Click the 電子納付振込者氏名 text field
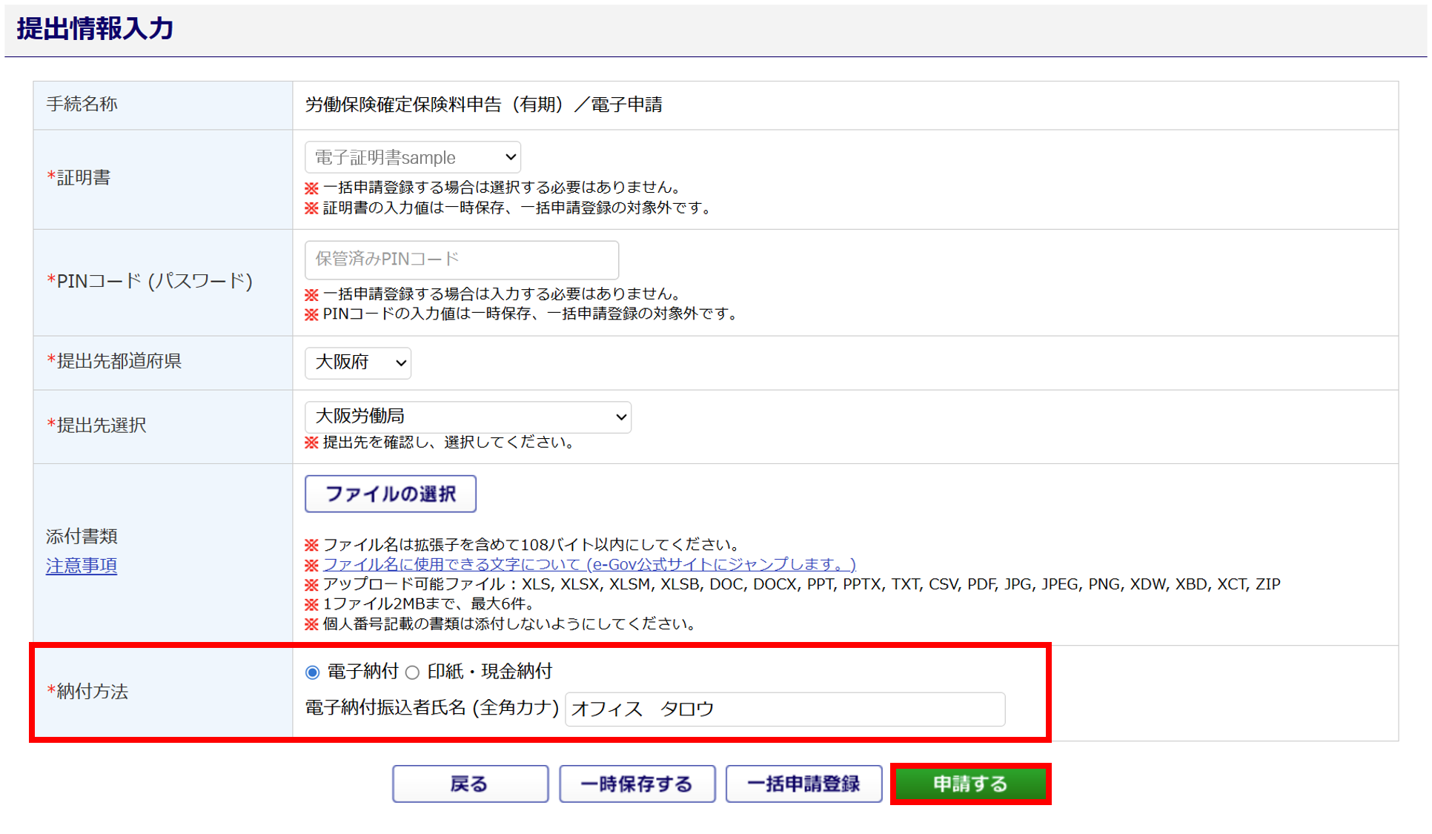Viewport: 1432px width, 834px height. [x=784, y=709]
